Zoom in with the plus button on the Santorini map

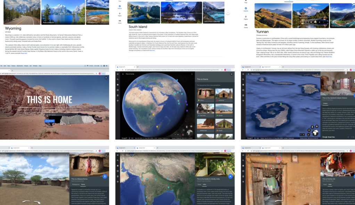(x=303, y=134)
